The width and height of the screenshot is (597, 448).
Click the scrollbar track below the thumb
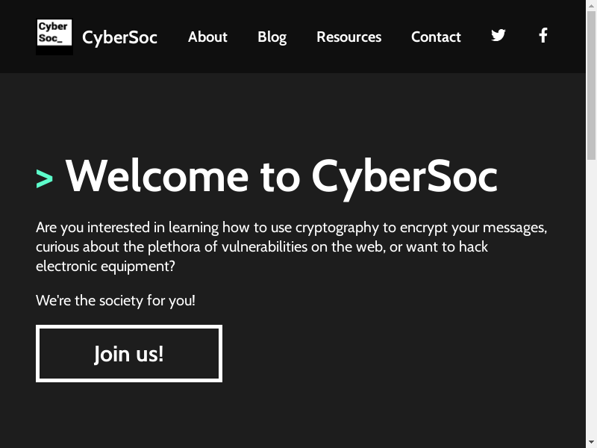591,299
